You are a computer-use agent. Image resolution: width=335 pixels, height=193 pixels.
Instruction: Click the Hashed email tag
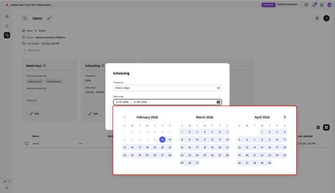pyautogui.click(x=34, y=81)
